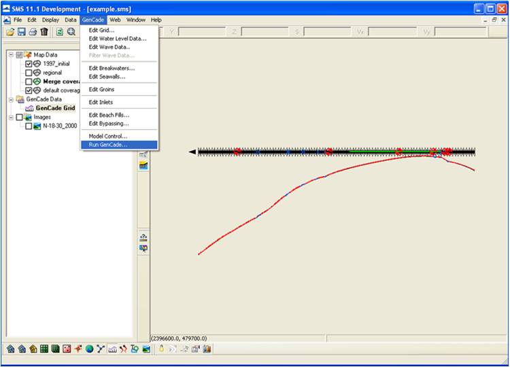Select the GenCade Grid tree item
Viewport: 510px width, 367px height.
[55, 108]
